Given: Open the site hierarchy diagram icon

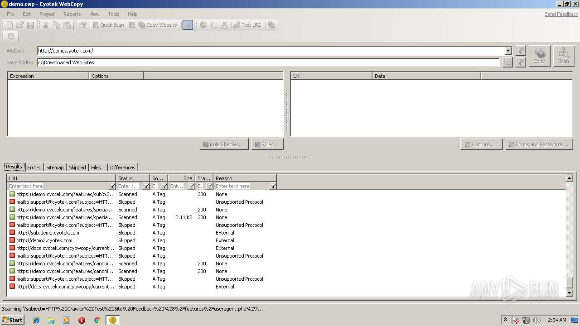Looking at the screenshot, I should pyautogui.click(x=224, y=25).
